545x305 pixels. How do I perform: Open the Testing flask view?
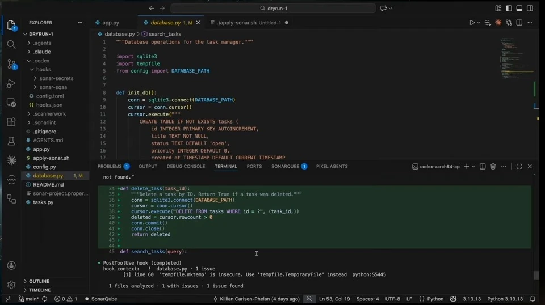11,141
